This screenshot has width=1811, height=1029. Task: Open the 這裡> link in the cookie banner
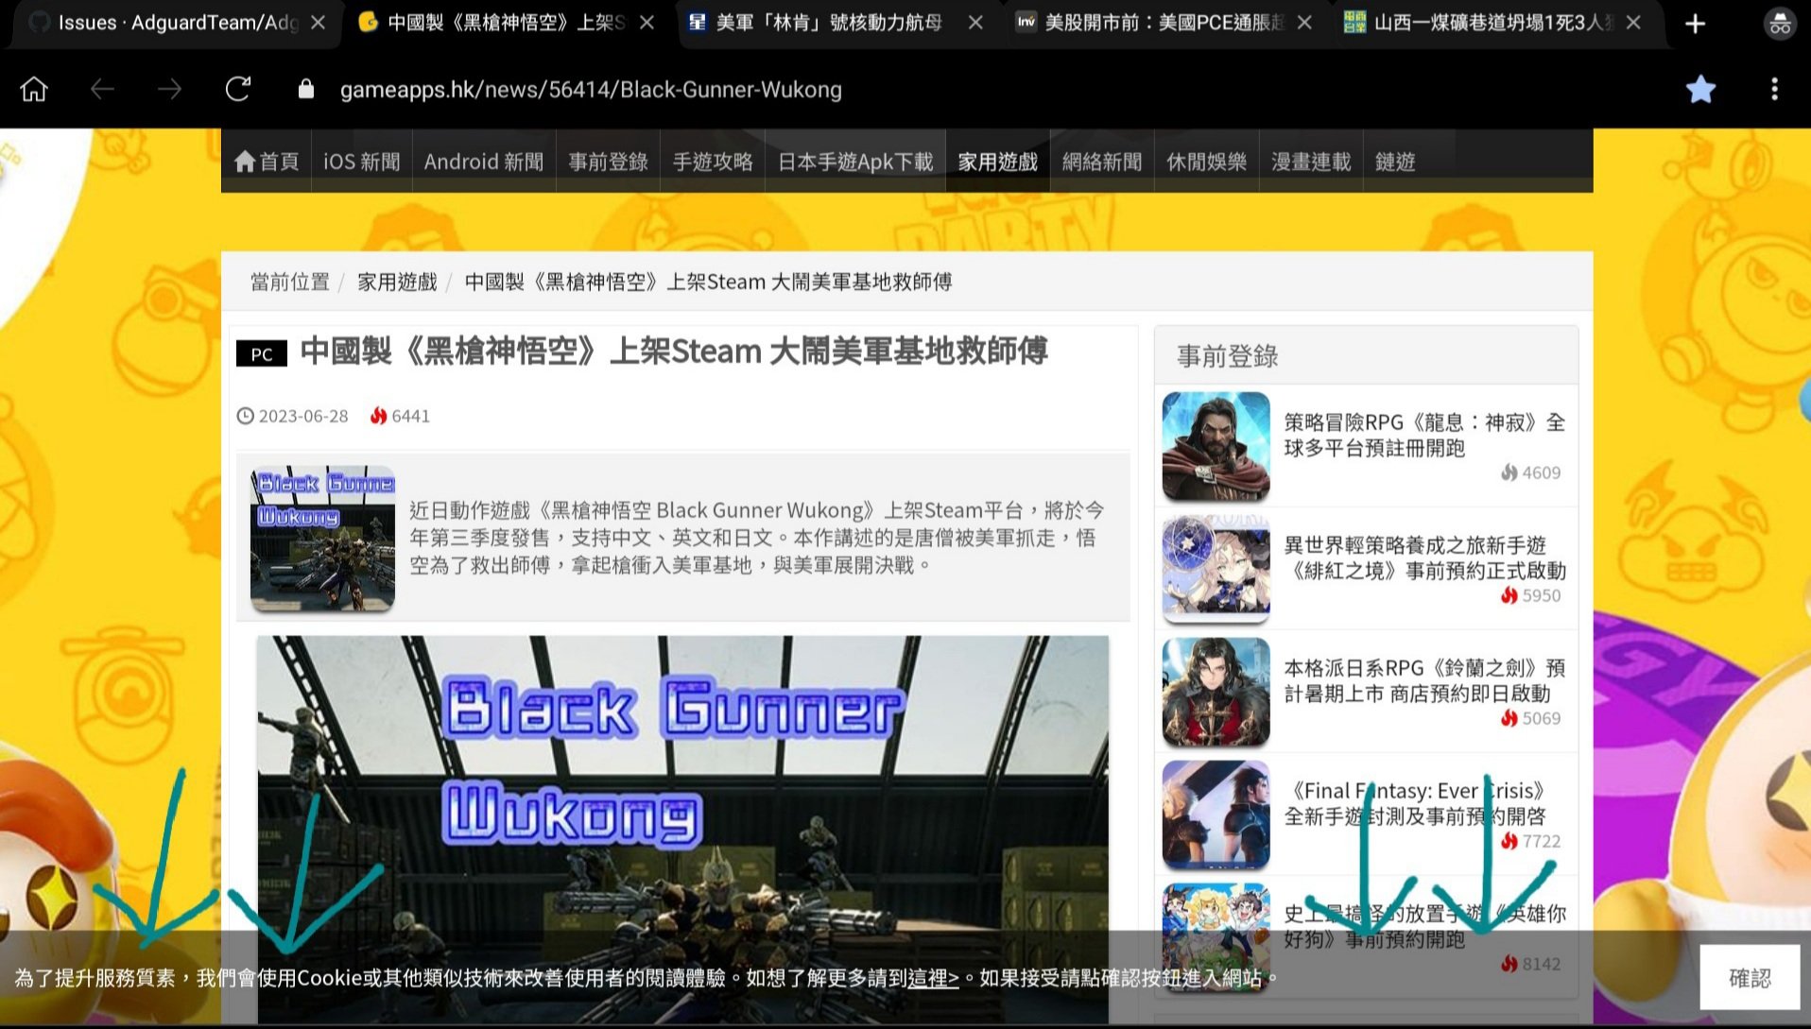click(934, 979)
